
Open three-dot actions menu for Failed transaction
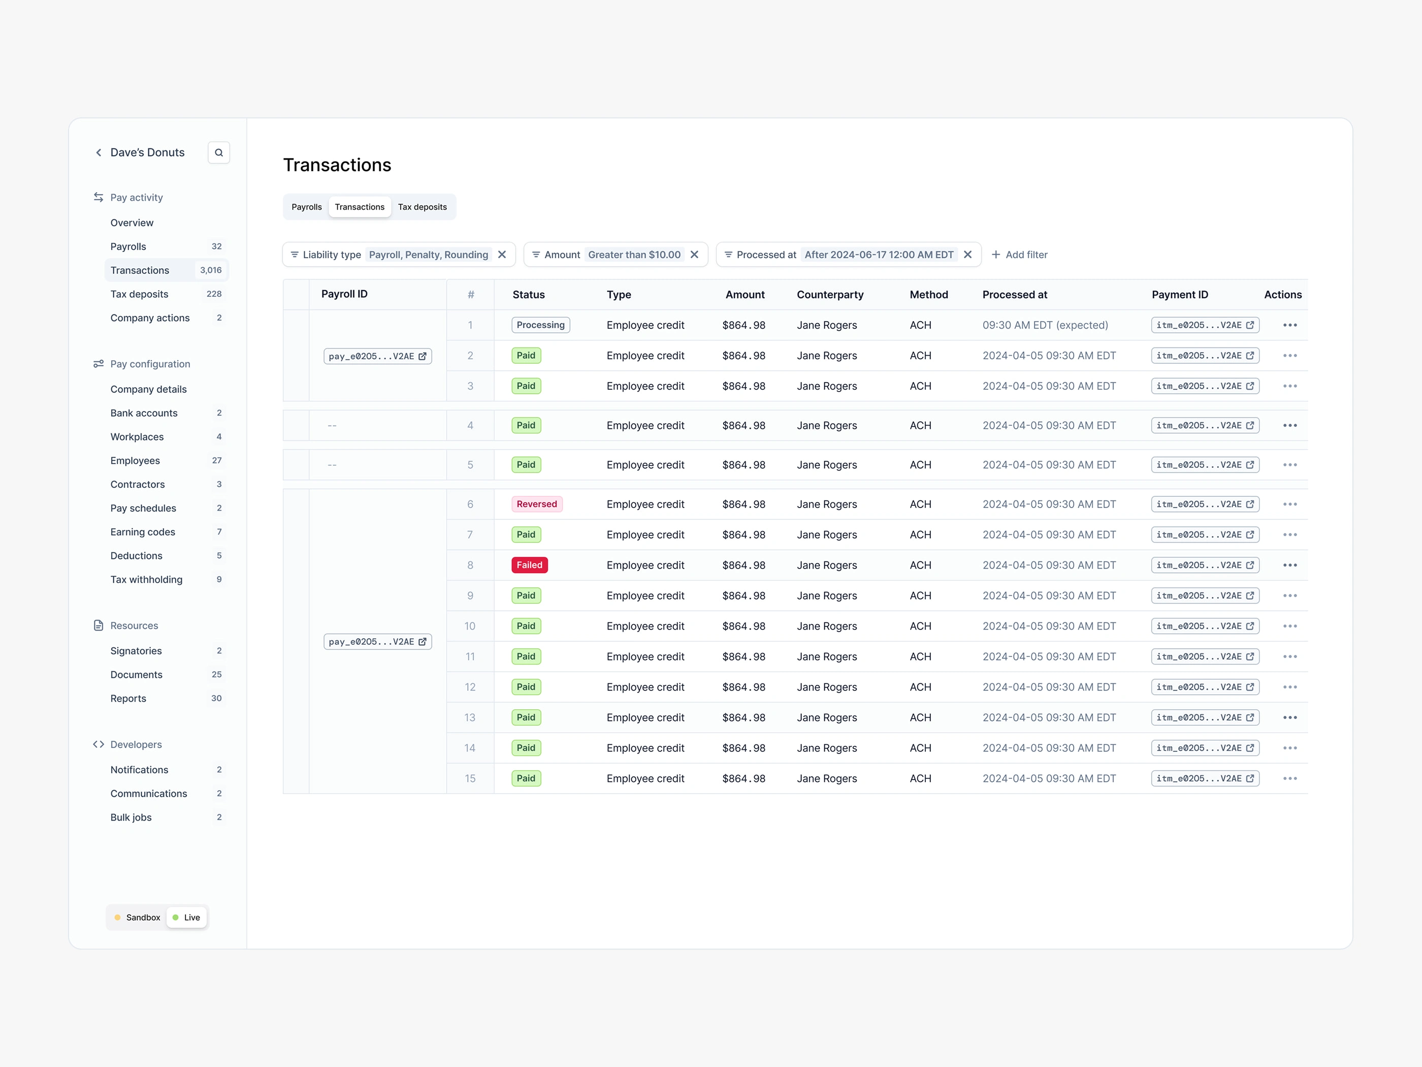pos(1289,566)
